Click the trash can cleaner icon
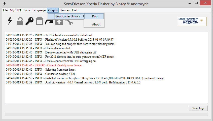The height and width of the screenshot is (121, 213). [x=39, y=21]
